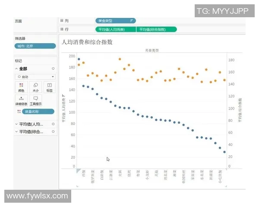Click sort indicator on 平均值 人均消费 axis title
Viewport: 259px width, 207px height.
point(63,96)
